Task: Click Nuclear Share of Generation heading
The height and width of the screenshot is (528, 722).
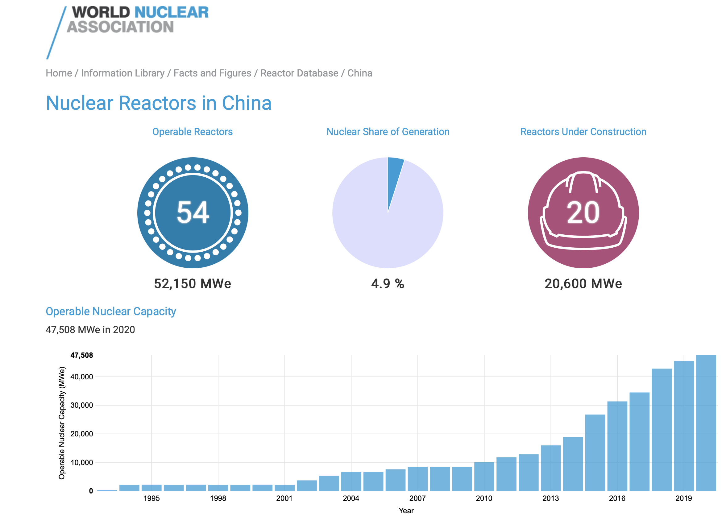Action: click(388, 132)
